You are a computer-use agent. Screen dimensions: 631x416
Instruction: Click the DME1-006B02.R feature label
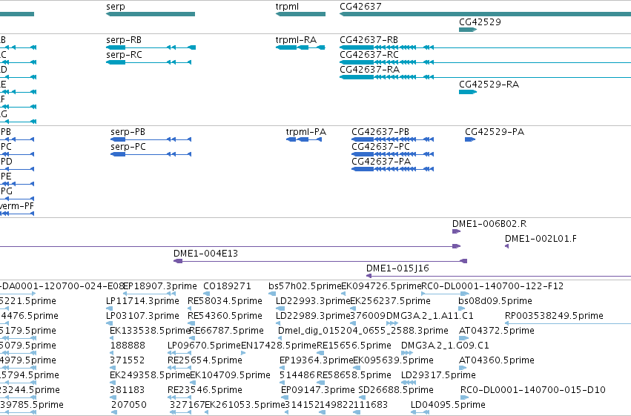[x=489, y=224]
